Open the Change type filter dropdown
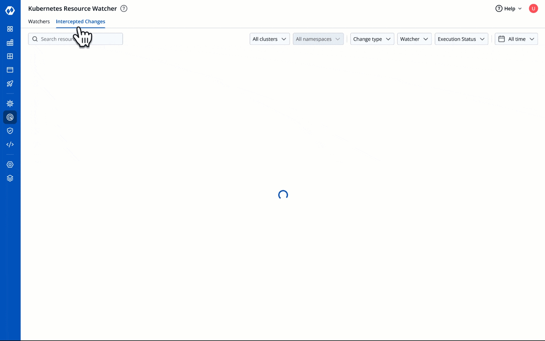The image size is (545, 341). coord(372,39)
